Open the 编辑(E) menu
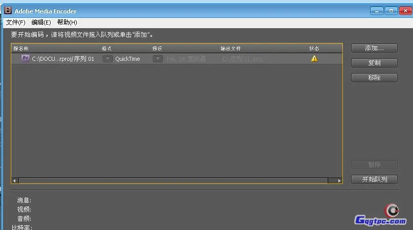This screenshot has width=413, height=230. point(41,22)
